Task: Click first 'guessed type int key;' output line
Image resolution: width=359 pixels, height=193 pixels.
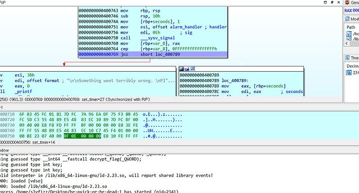Action: click(x=31, y=165)
